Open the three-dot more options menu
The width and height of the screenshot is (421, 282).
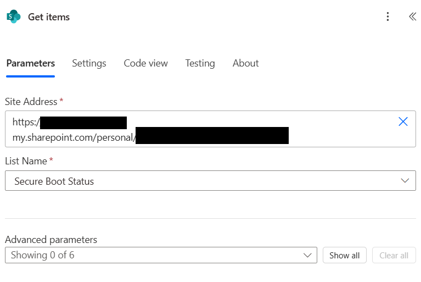point(388,16)
